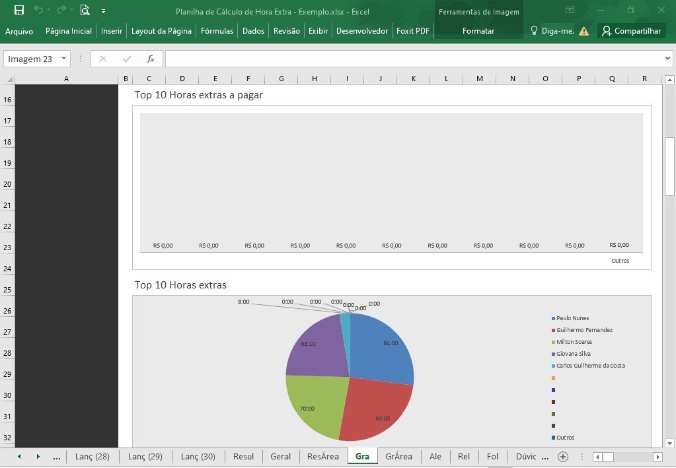Select the blue Paulo Nunes legend swatch
Image resolution: width=676 pixels, height=468 pixels.
553,319
